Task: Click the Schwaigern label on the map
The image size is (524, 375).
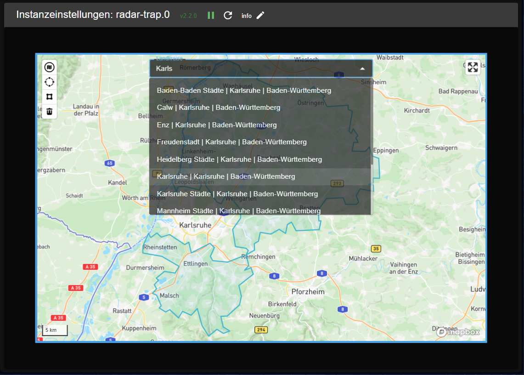Action: (441, 148)
